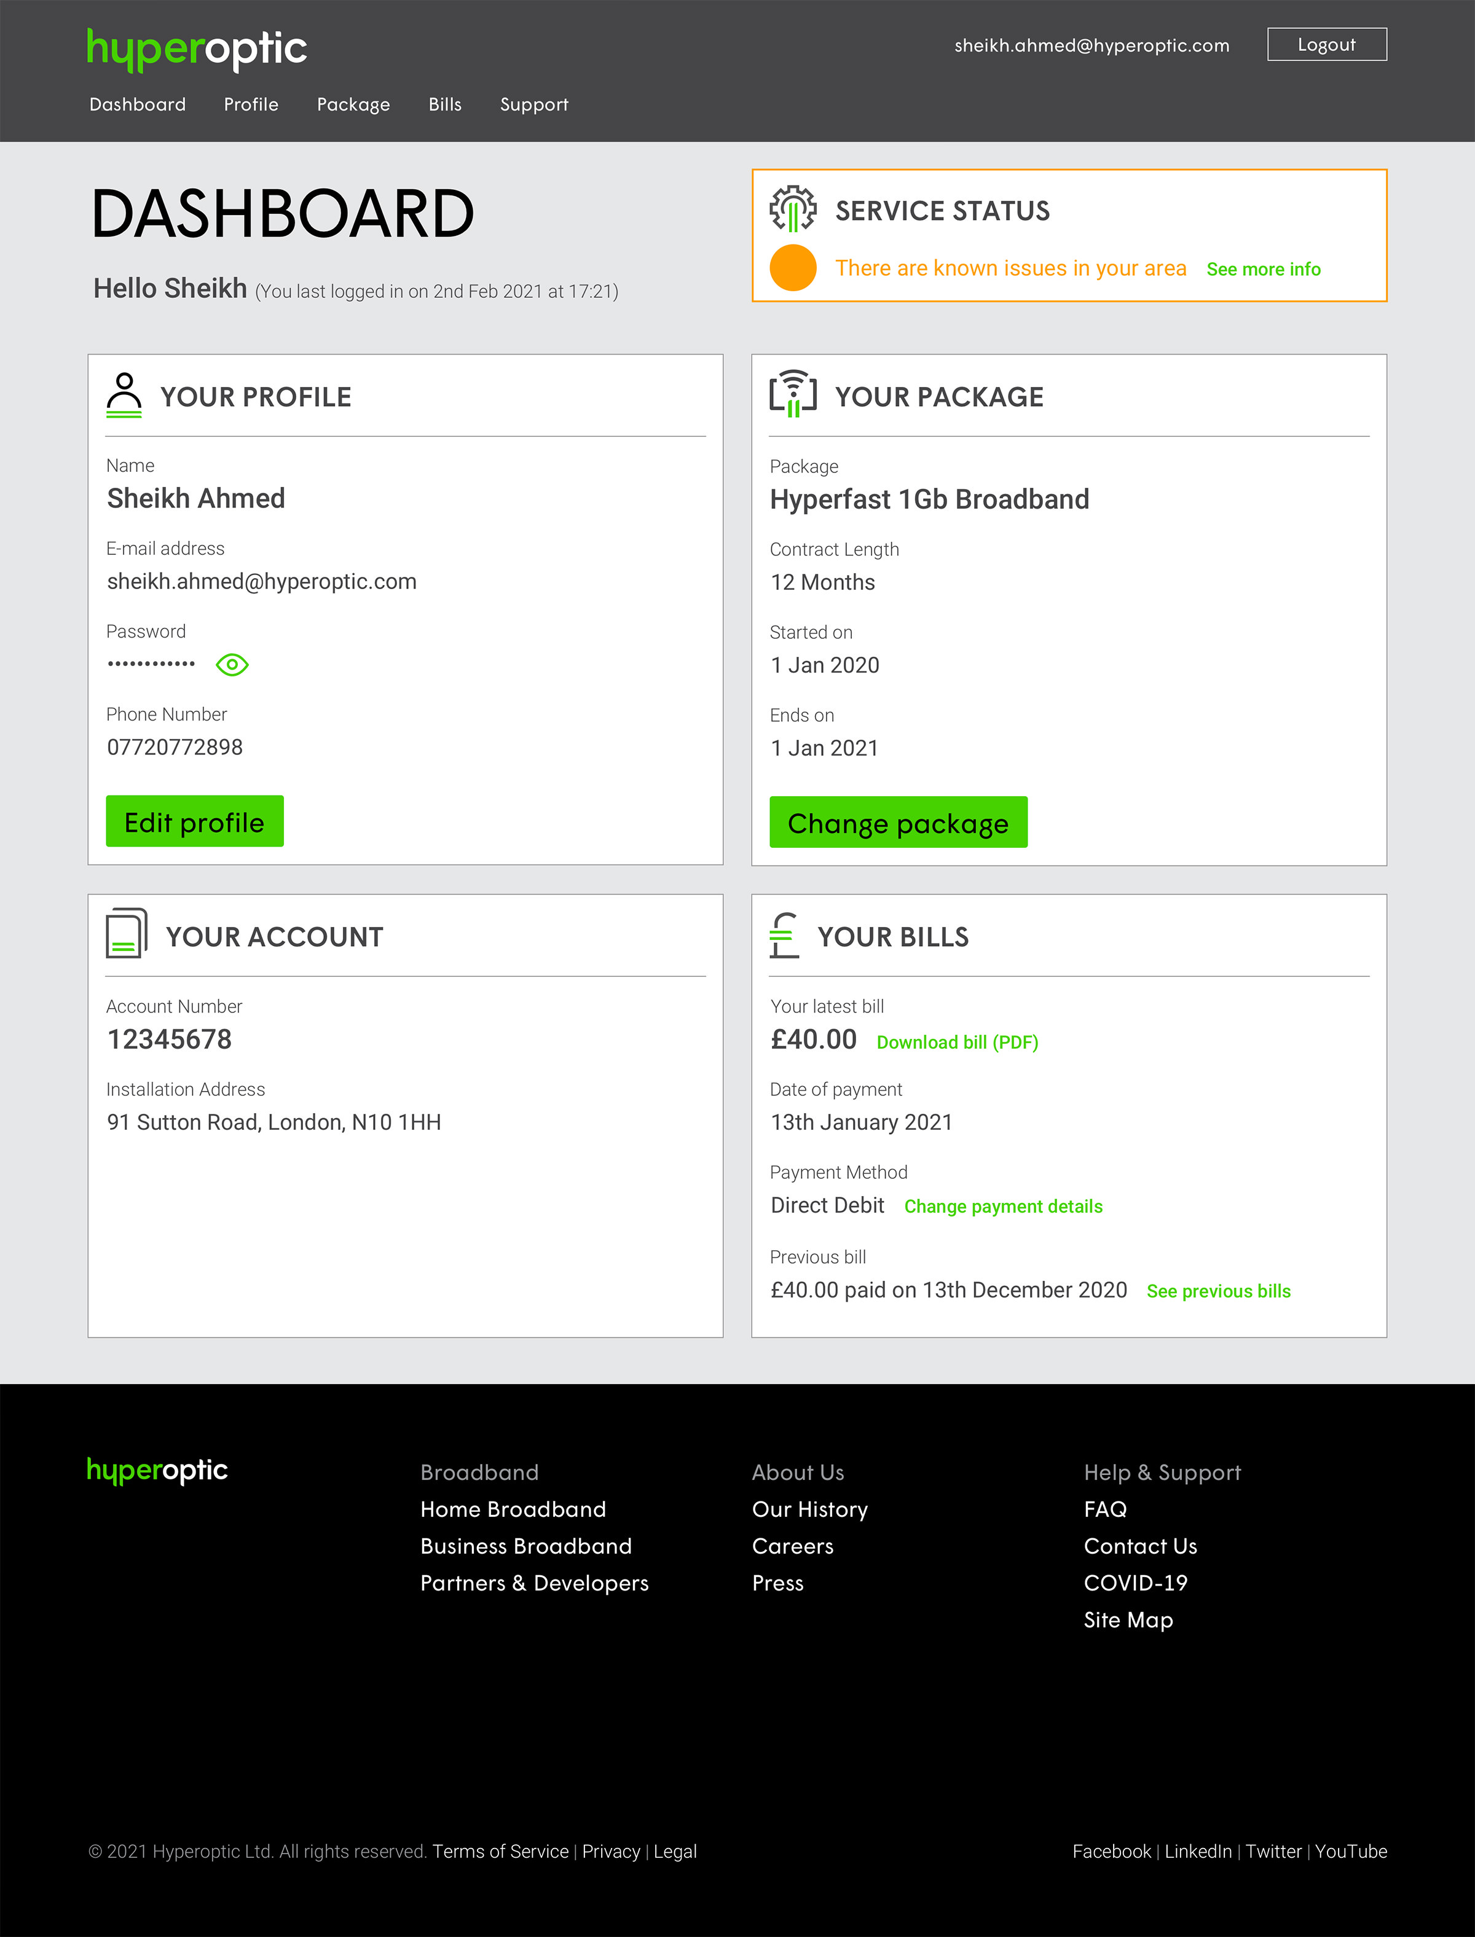Viewport: 1475px width, 1937px height.
Task: Click the 'known issues in your area' message
Action: point(1010,268)
